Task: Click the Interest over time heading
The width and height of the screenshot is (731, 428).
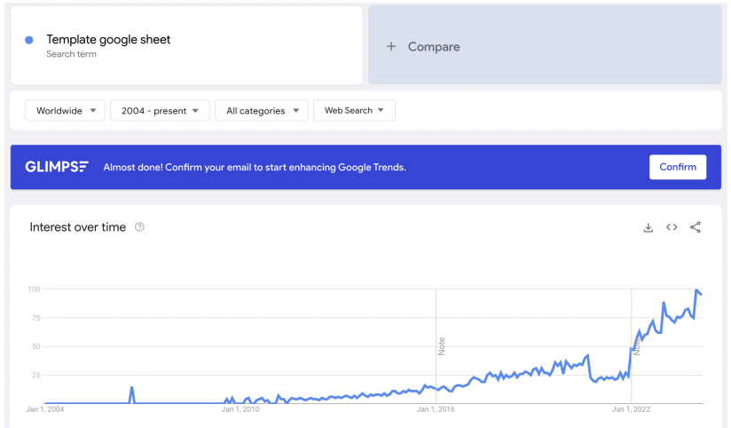Action: coord(78,227)
